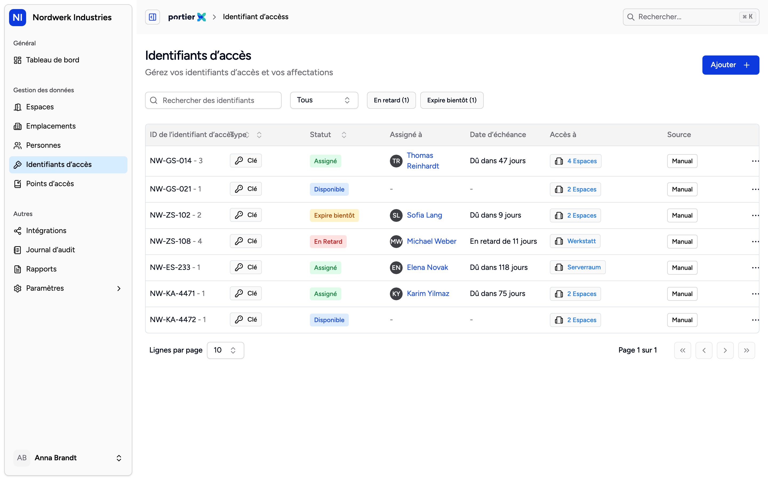The image size is (768, 480).
Task: Focus the Rechercher des identifiants search field
Action: 213,100
